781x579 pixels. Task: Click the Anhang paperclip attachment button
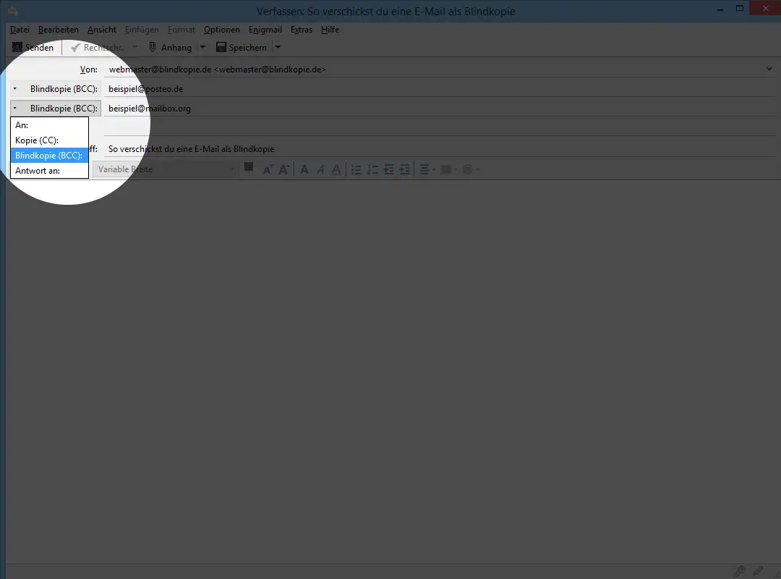click(170, 48)
